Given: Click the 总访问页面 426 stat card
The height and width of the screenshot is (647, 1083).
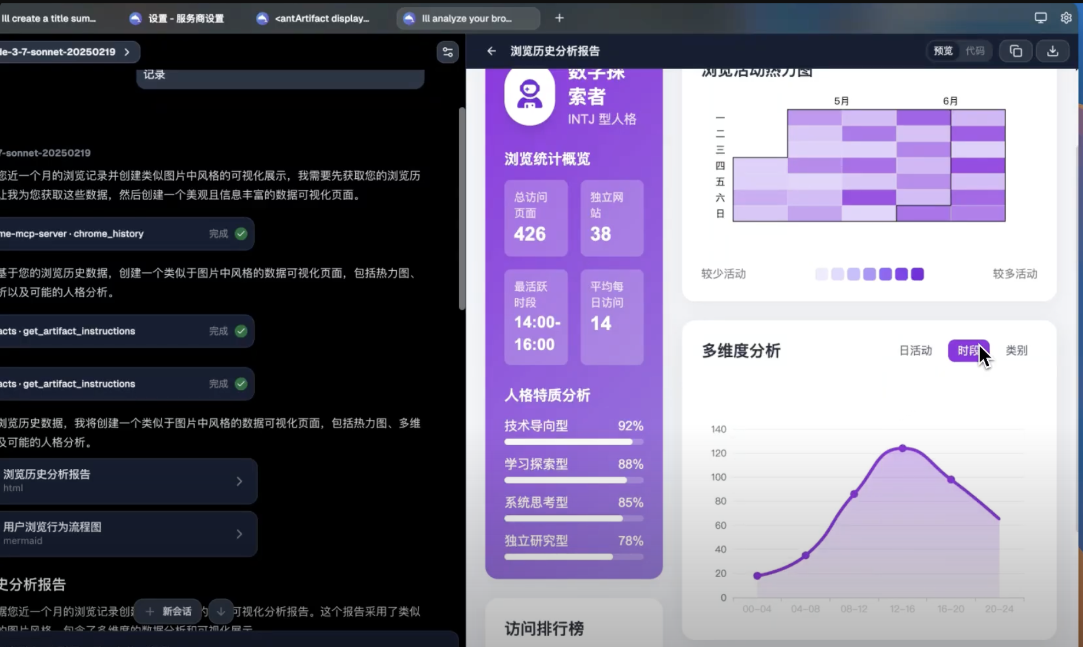Looking at the screenshot, I should click(x=535, y=218).
